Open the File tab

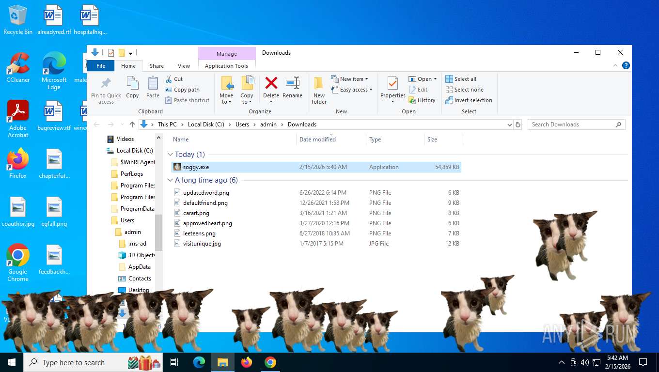101,66
